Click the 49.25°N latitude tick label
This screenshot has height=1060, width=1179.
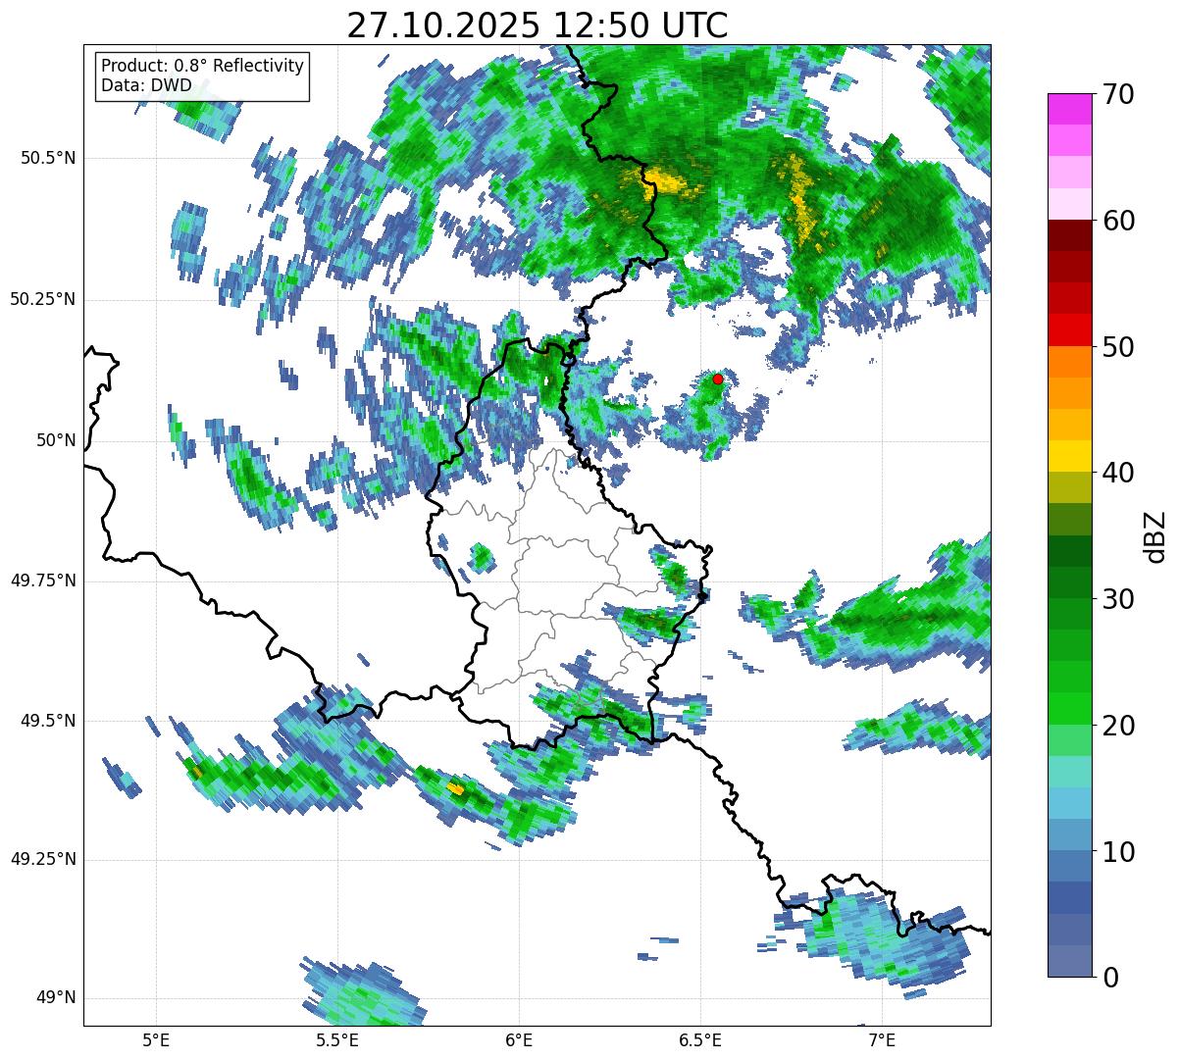[x=43, y=860]
